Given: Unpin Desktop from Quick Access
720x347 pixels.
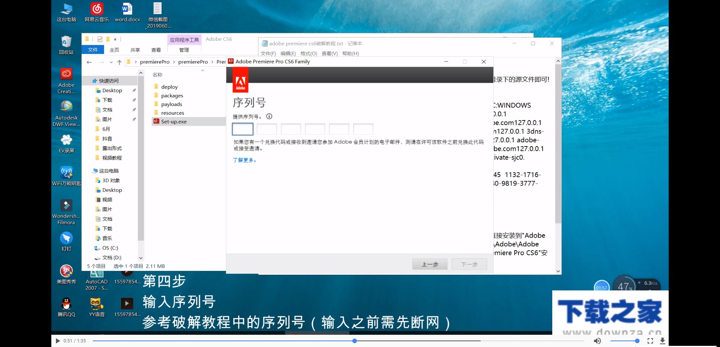Looking at the screenshot, I should (134, 90).
